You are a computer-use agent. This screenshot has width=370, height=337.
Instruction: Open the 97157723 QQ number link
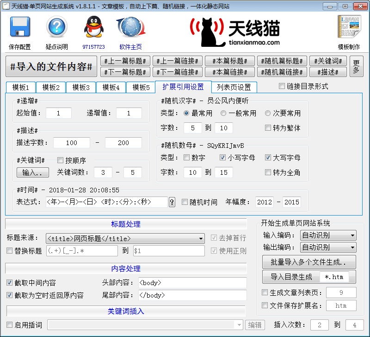(x=94, y=47)
